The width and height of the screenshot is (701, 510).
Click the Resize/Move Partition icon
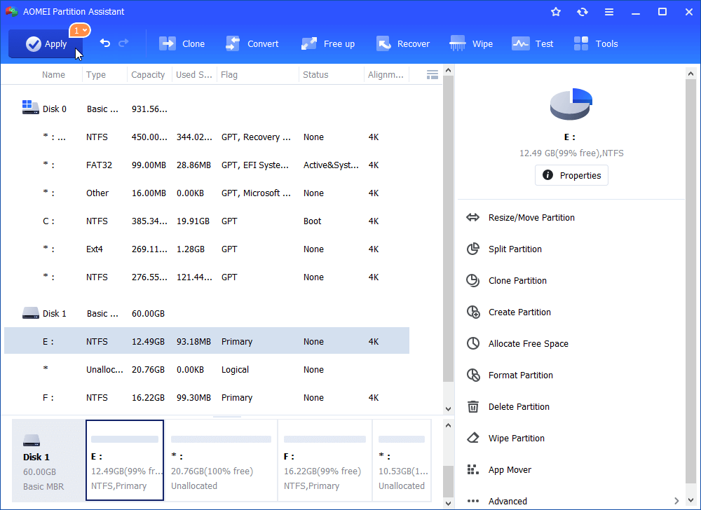click(x=472, y=217)
